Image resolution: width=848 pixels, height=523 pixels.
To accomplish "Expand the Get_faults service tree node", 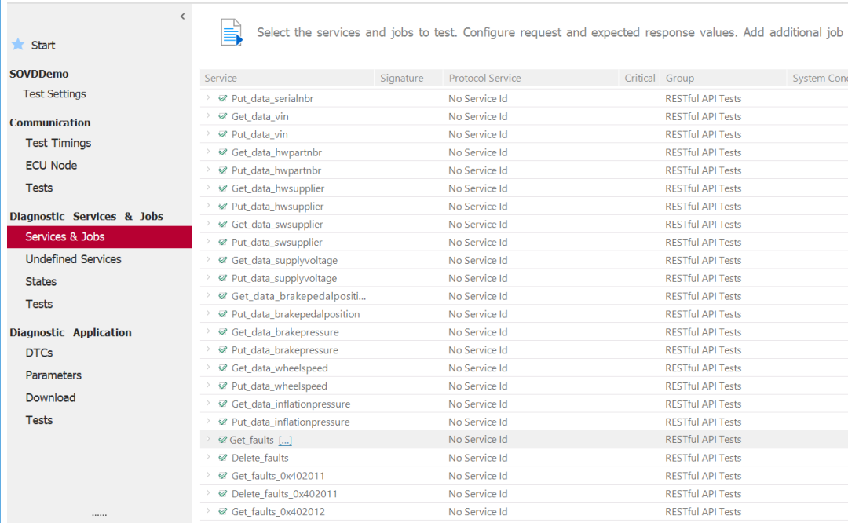I will [x=208, y=440].
